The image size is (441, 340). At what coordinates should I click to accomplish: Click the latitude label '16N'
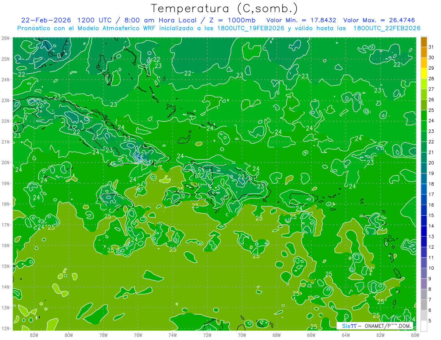(6, 245)
